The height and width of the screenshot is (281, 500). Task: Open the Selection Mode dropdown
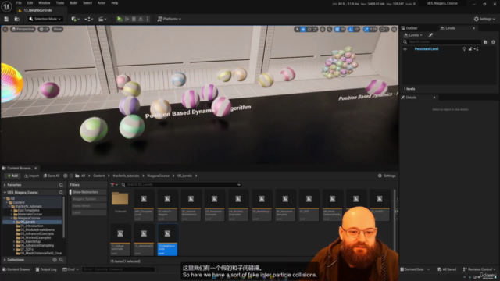click(x=45, y=19)
